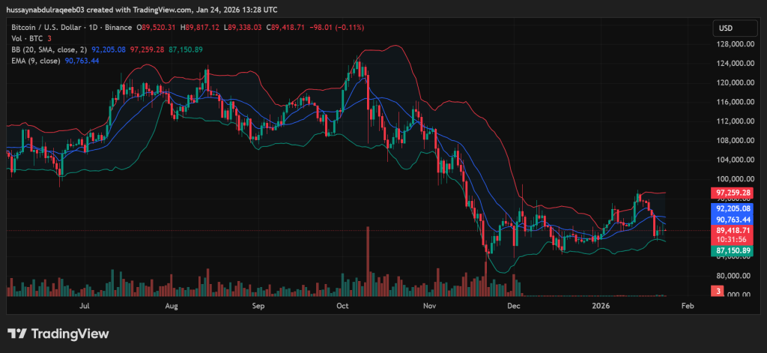
Task: Click the Dec marker on the time axis
Action: (x=514, y=307)
